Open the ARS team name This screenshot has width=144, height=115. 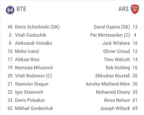click(124, 9)
